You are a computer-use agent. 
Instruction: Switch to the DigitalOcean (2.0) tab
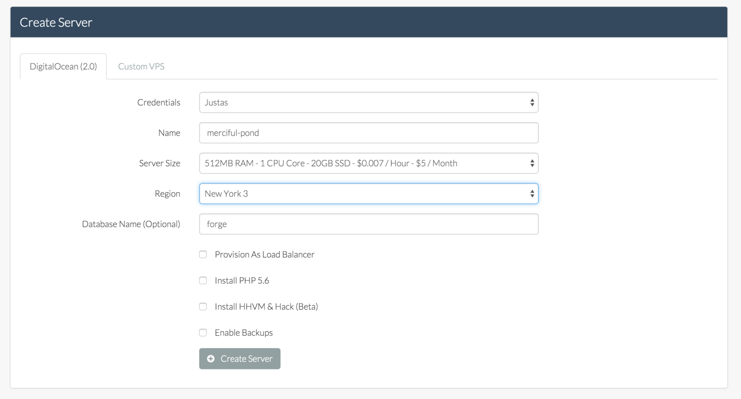click(63, 66)
